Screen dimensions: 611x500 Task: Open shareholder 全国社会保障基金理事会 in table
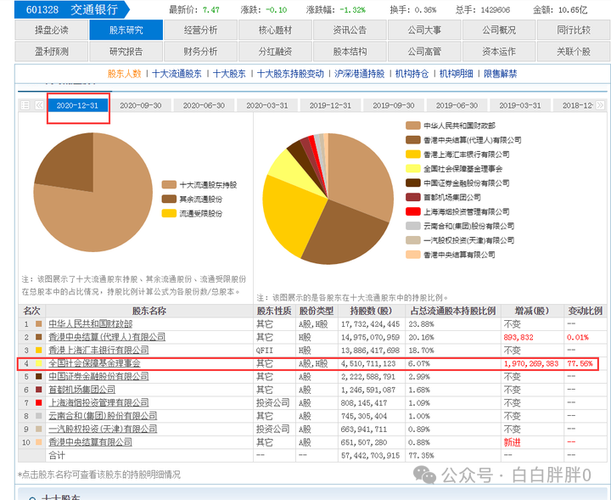(x=94, y=363)
